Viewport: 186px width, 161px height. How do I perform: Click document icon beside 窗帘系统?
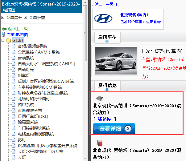[13, 105]
